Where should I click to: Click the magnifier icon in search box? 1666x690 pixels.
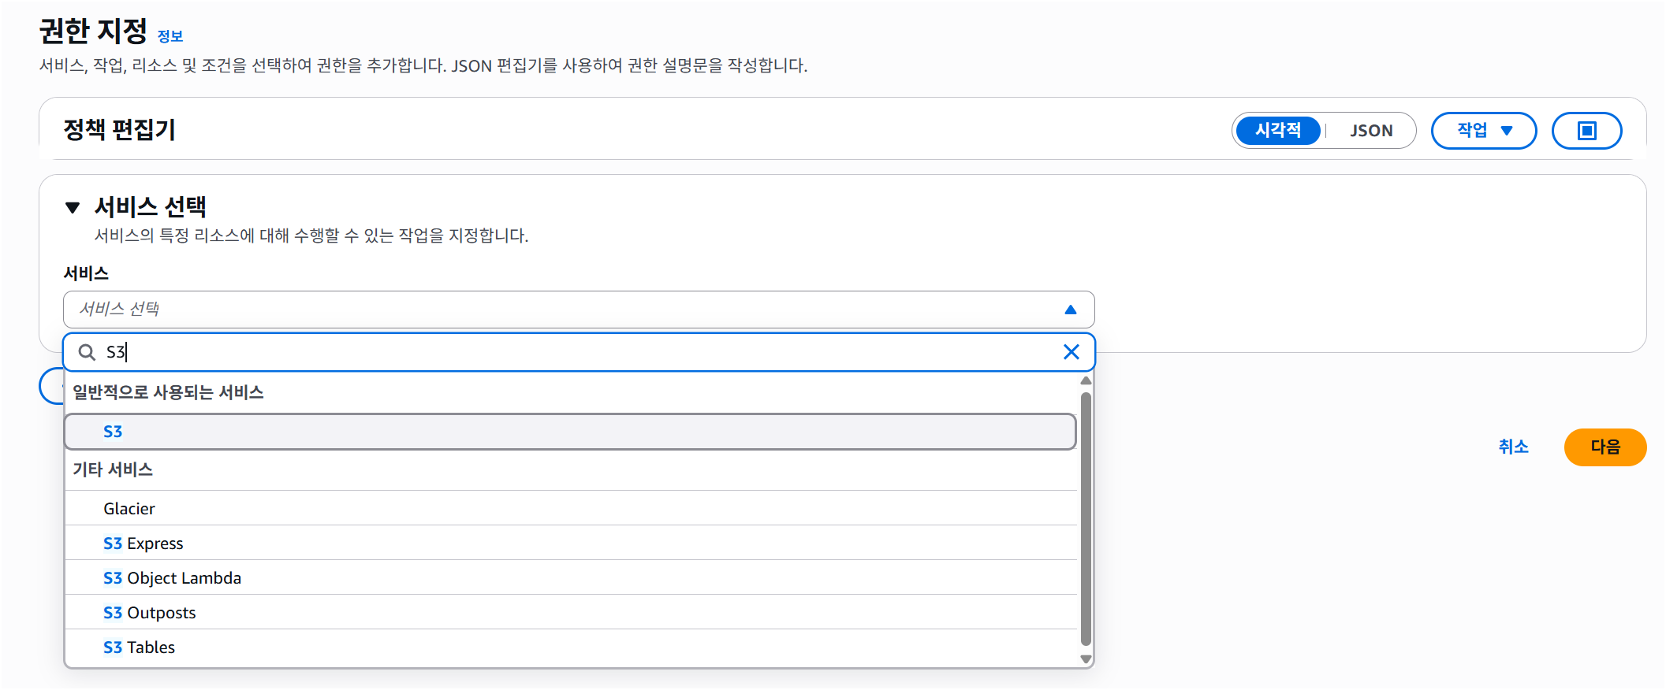coord(87,352)
